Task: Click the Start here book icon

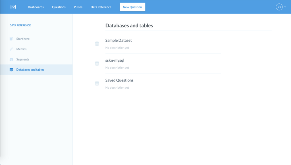Action: (11, 39)
